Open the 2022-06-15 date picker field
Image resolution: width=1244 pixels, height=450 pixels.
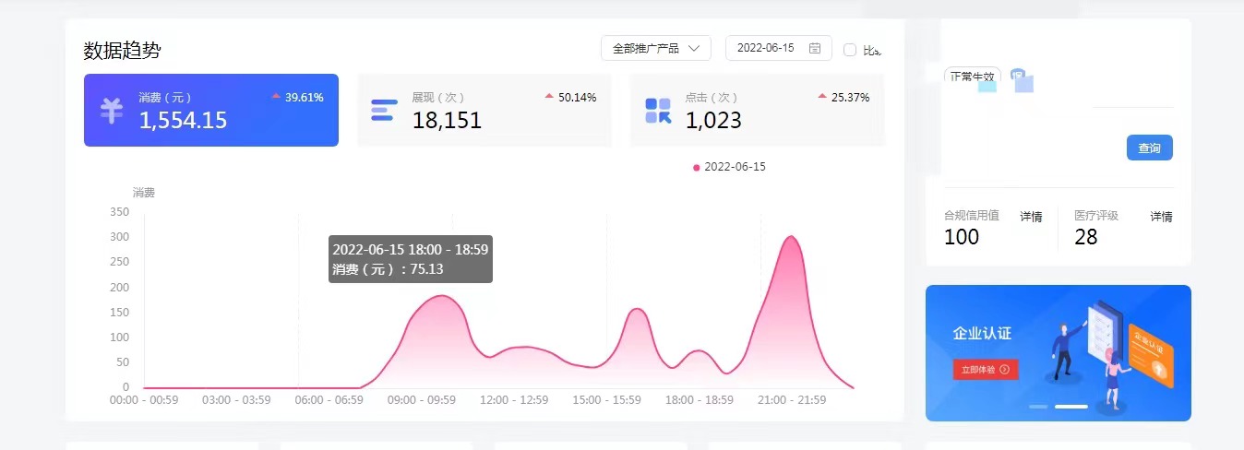click(x=778, y=48)
